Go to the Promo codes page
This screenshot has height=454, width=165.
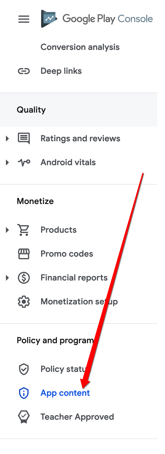67,254
